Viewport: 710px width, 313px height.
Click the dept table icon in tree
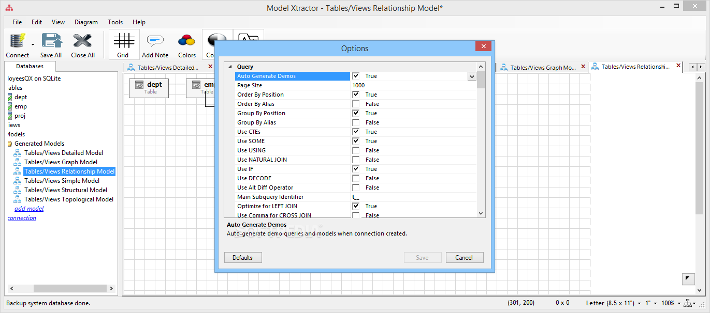pyautogui.click(x=10, y=97)
